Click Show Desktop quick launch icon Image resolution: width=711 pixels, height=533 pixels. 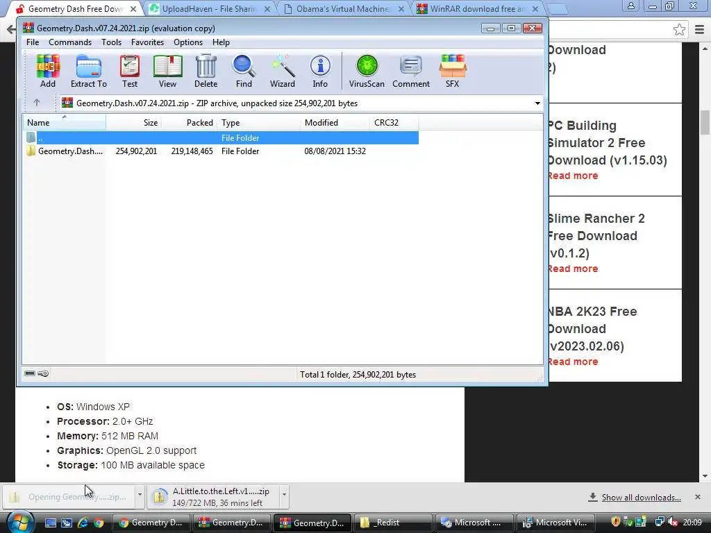50,523
